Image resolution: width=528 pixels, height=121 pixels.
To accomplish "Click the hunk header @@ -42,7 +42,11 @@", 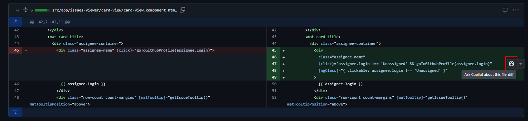I will [50, 22].
